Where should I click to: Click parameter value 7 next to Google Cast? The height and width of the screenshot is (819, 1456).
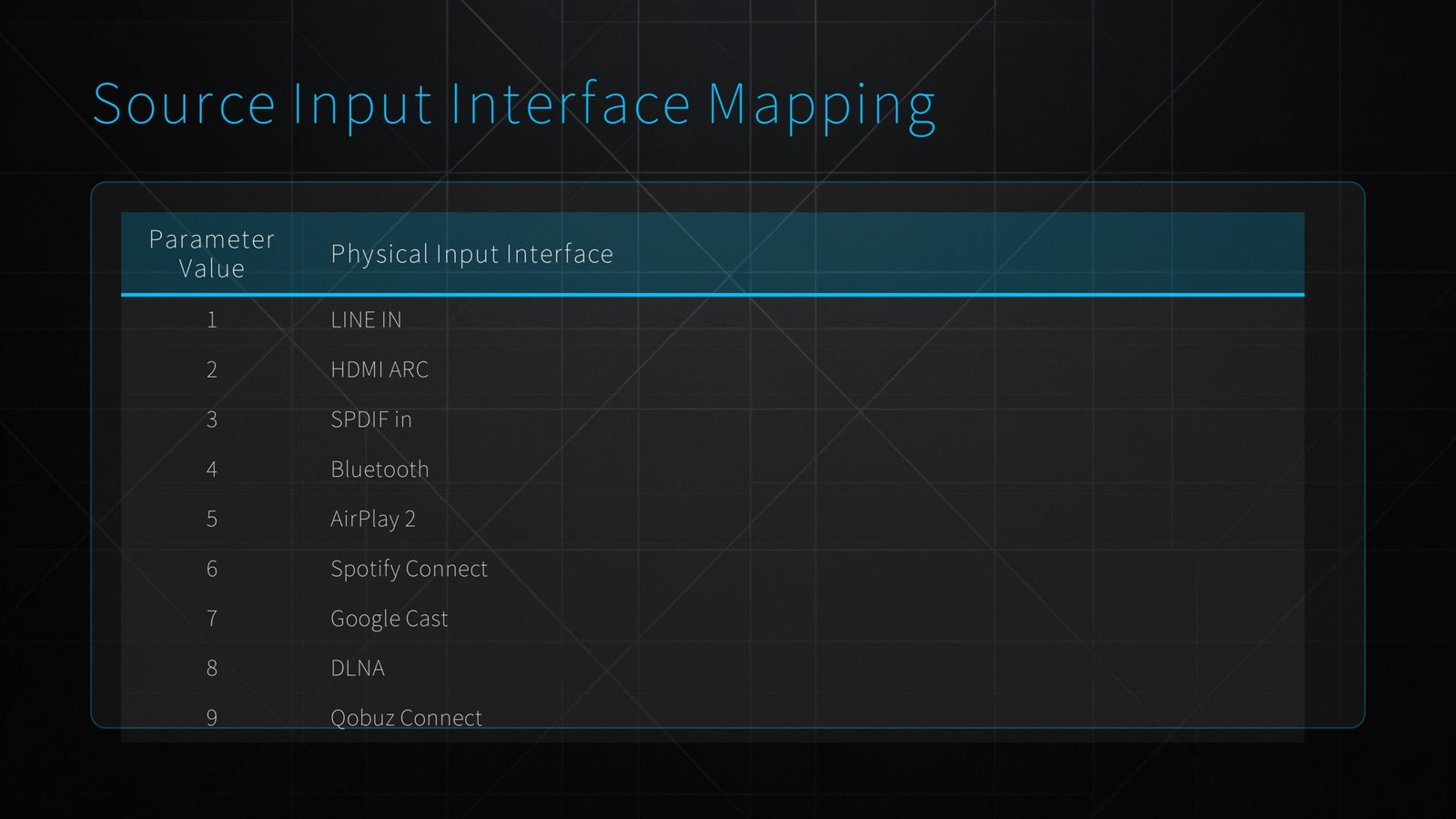pos(211,618)
